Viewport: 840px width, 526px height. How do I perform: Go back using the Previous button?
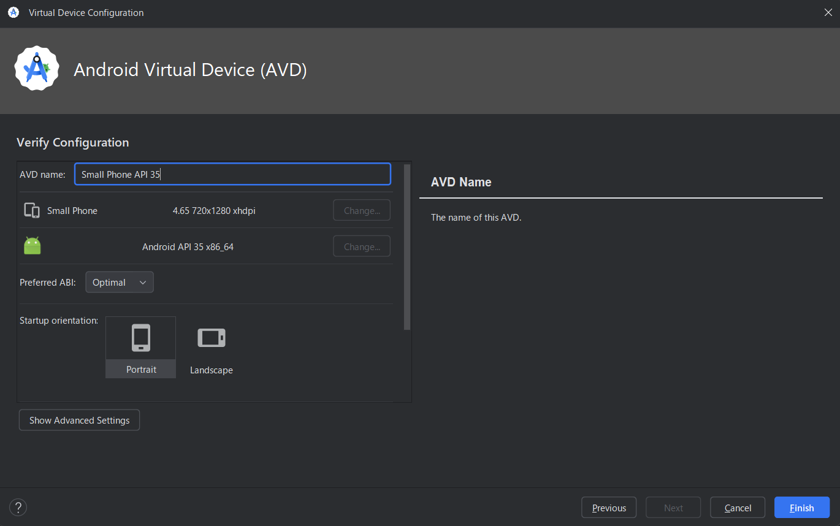tap(608, 507)
